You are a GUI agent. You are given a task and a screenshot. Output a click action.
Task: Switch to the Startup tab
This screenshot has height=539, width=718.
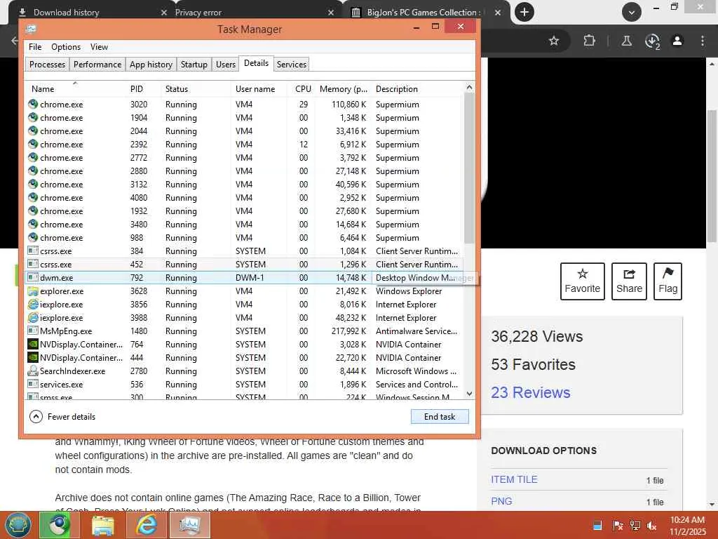[x=194, y=64]
